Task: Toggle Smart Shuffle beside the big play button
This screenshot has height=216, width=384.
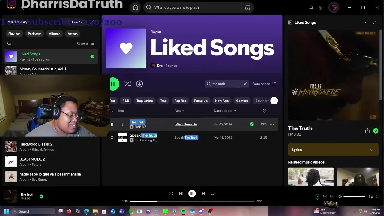Action: [x=127, y=84]
